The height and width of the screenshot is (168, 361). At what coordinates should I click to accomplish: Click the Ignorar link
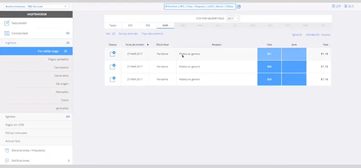tap(297, 35)
